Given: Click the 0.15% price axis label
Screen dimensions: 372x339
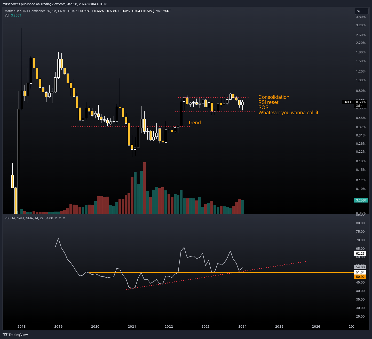Looking at the screenshot, I should (361, 170).
